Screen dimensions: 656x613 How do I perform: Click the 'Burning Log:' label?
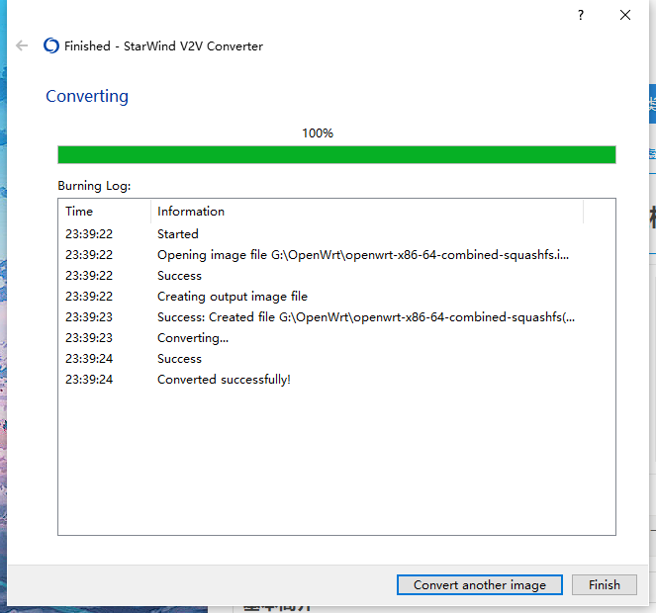pyautogui.click(x=94, y=186)
